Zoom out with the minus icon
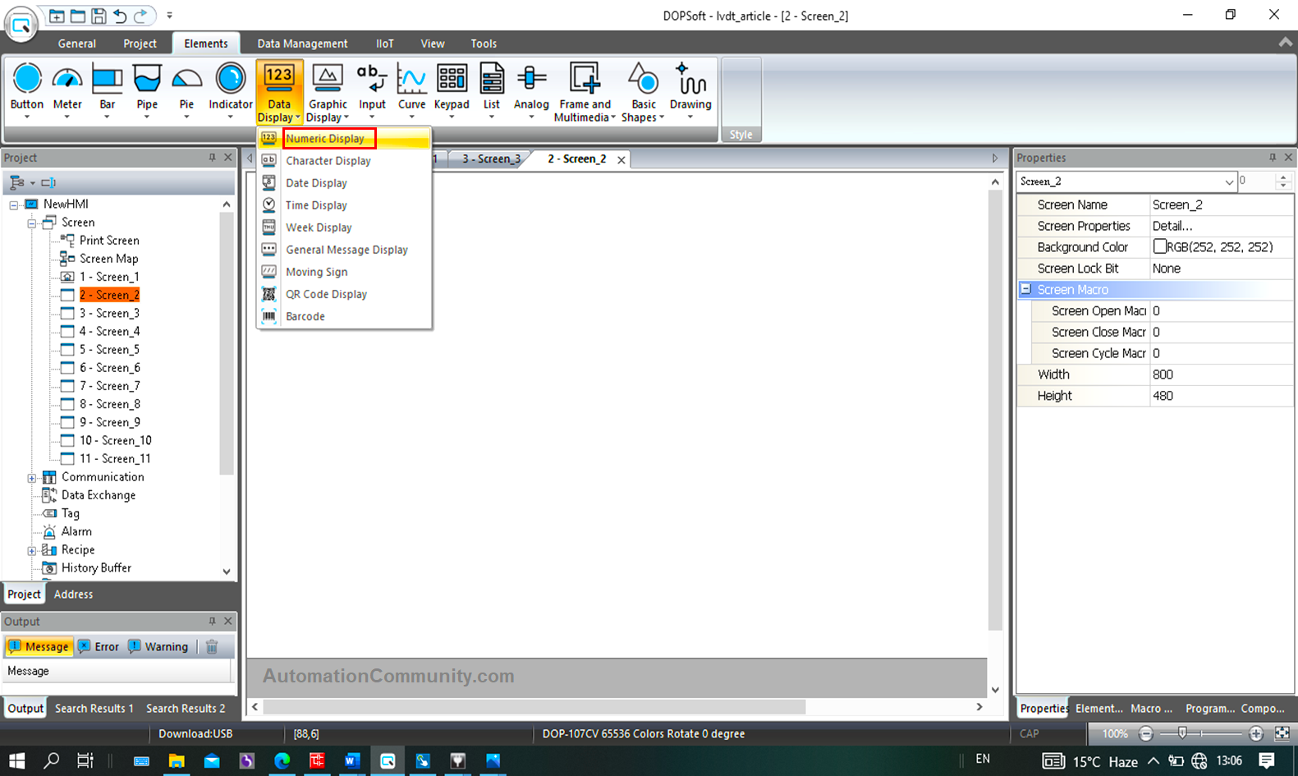Screen dimensions: 1298x776 (1146, 733)
